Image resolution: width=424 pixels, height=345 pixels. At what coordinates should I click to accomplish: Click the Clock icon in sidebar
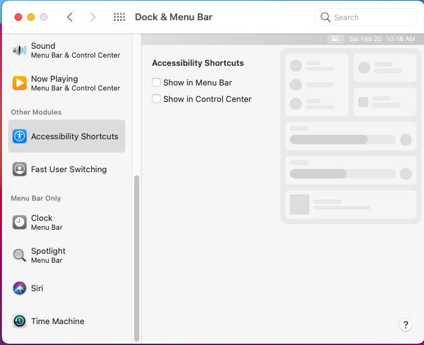pyautogui.click(x=20, y=222)
